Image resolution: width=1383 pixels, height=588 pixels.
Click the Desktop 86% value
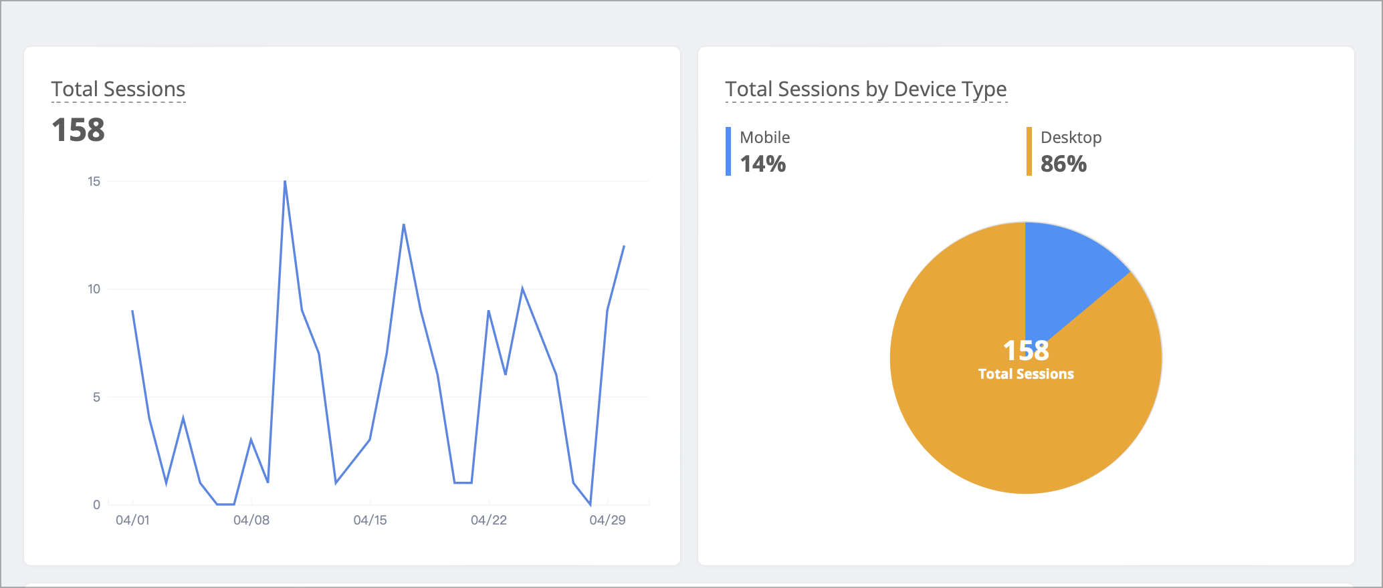(1064, 164)
